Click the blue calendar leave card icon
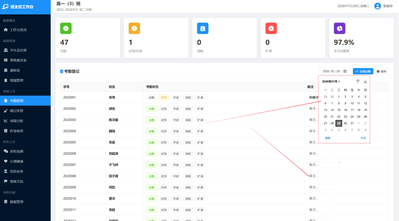Image resolution: width=399 pixels, height=221 pixels. [202, 28]
